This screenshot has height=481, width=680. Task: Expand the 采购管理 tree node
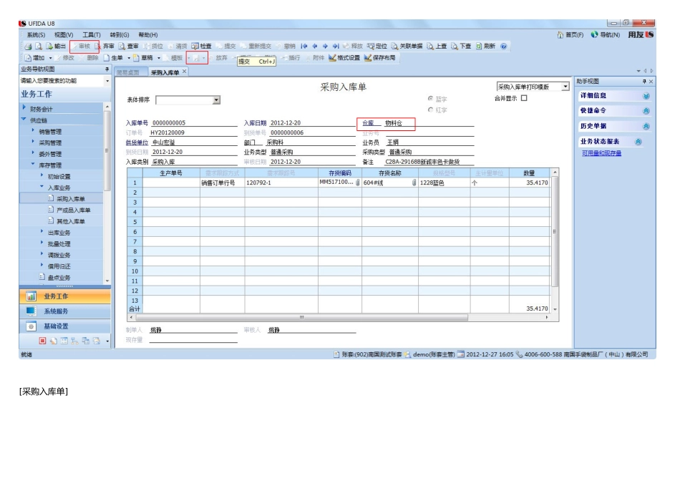click(33, 142)
